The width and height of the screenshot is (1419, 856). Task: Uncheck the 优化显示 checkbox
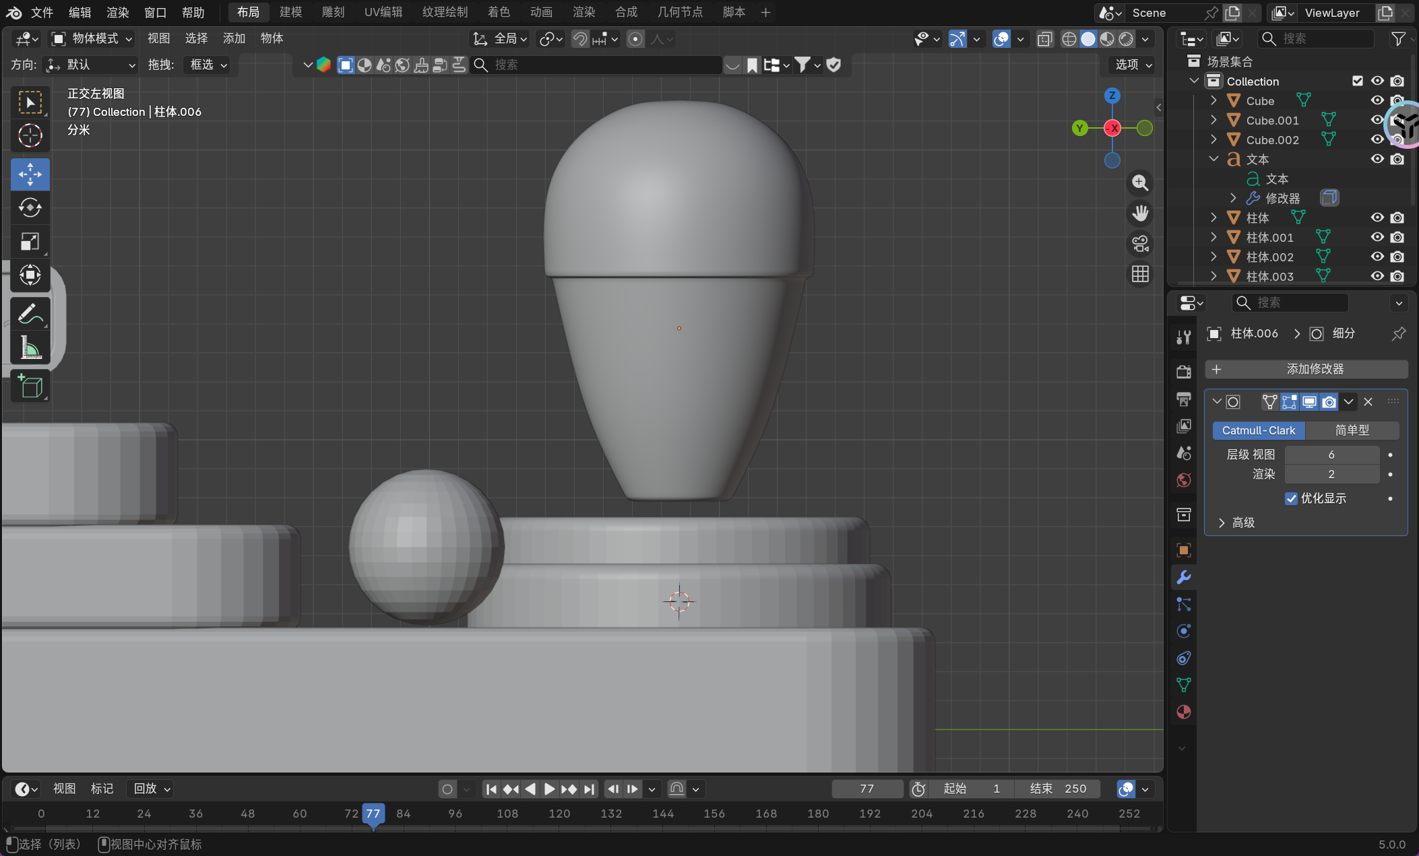tap(1291, 498)
